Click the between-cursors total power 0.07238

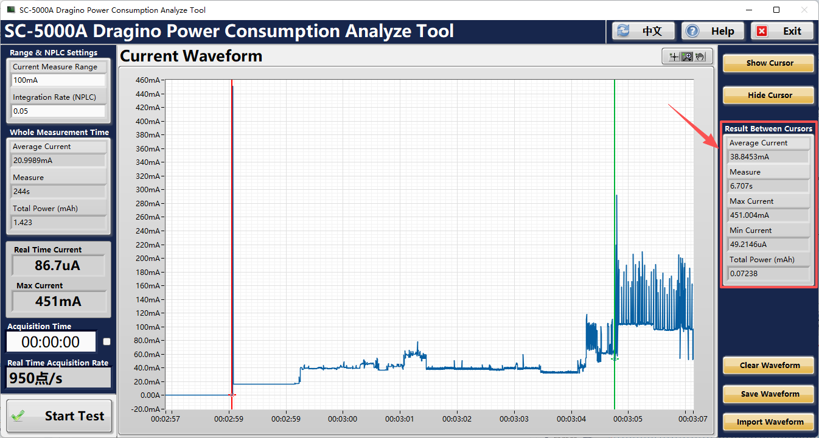[768, 274]
